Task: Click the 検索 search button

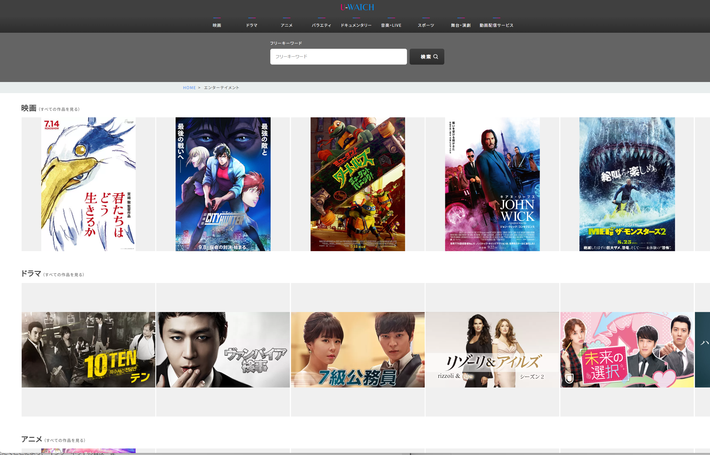Action: point(427,56)
